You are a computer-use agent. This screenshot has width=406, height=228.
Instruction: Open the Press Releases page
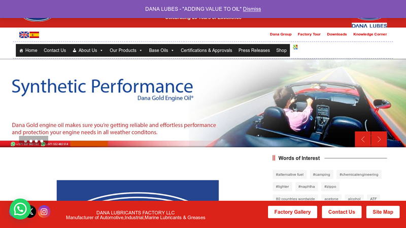click(x=254, y=50)
